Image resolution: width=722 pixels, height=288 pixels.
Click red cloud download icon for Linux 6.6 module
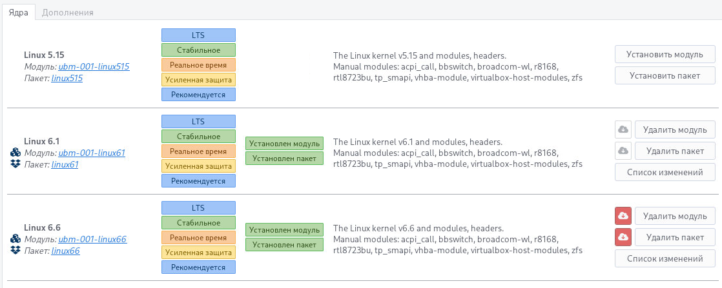point(623,216)
